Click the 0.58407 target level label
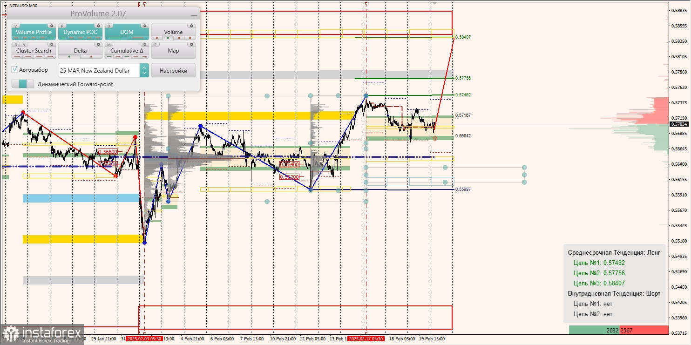Screen dimensions: 691x345 point(463,37)
